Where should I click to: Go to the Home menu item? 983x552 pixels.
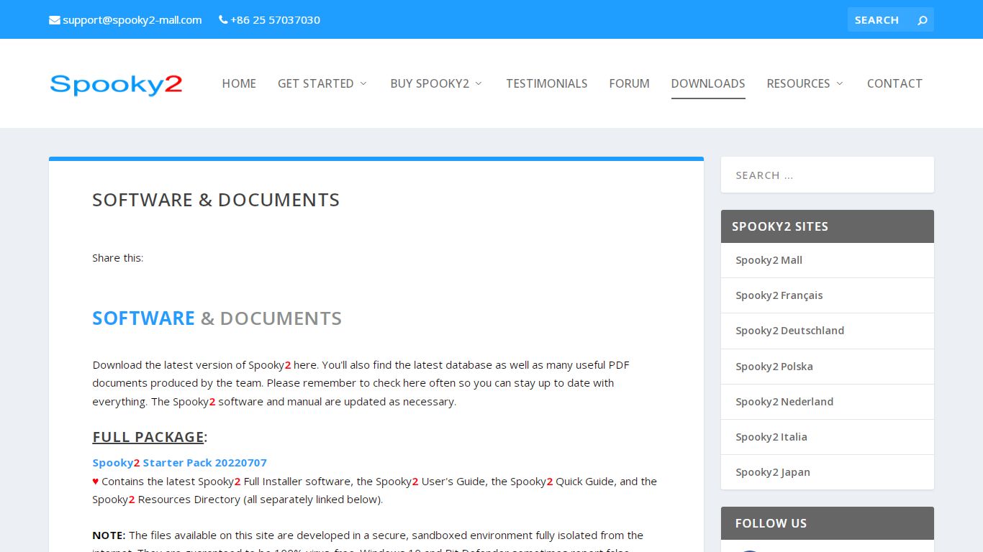pos(239,83)
